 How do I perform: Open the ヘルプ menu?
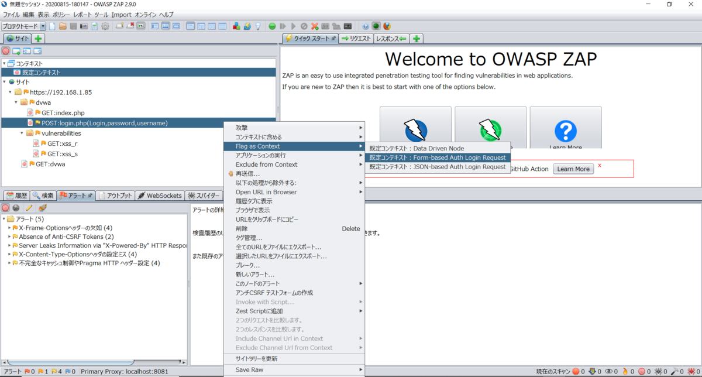coord(166,14)
